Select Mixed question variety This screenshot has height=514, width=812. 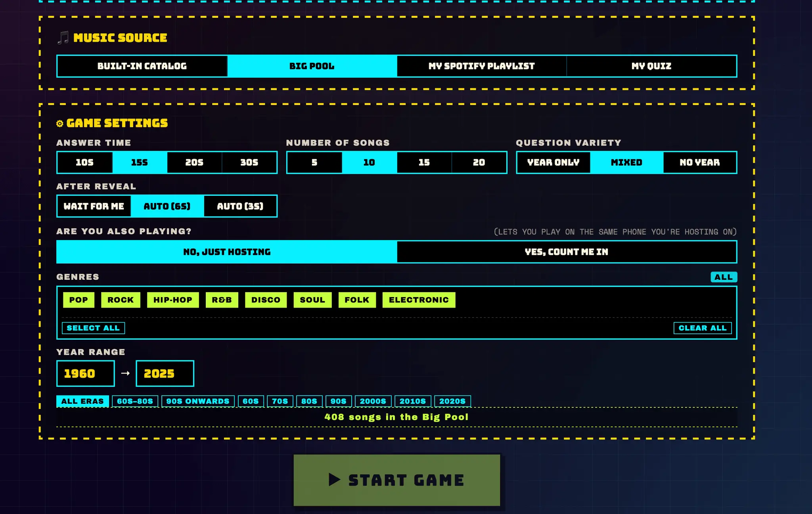click(626, 162)
